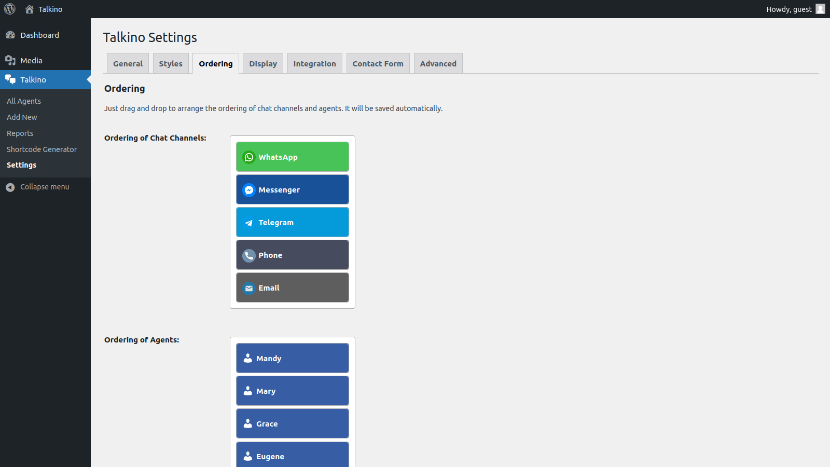Image resolution: width=830 pixels, height=467 pixels.
Task: Select the Grace agent item
Action: (293, 423)
